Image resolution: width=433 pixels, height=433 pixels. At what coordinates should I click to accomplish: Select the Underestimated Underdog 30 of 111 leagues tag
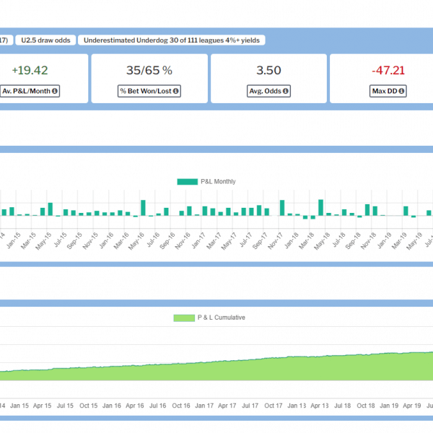[x=172, y=40]
